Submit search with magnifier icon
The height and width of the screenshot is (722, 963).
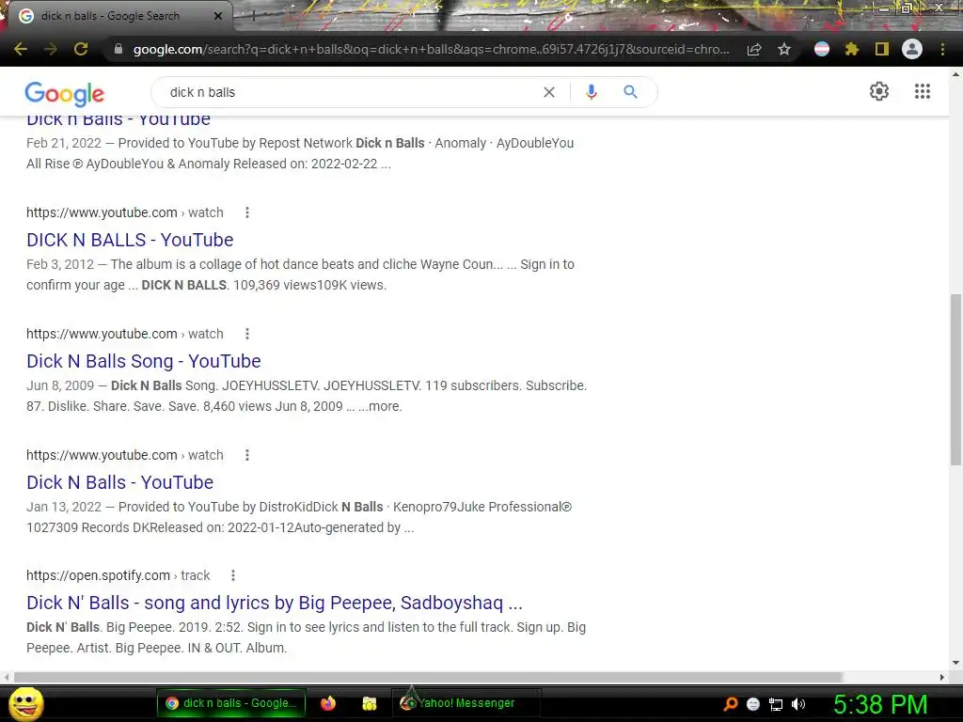(630, 92)
